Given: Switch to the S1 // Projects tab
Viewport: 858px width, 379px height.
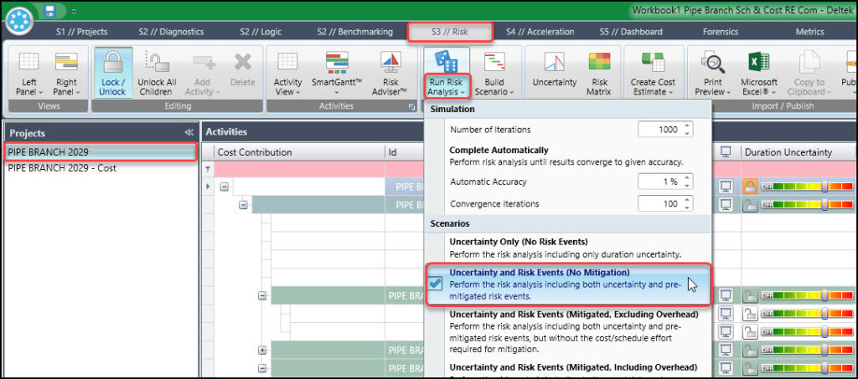Looking at the screenshot, I should coord(81,32).
